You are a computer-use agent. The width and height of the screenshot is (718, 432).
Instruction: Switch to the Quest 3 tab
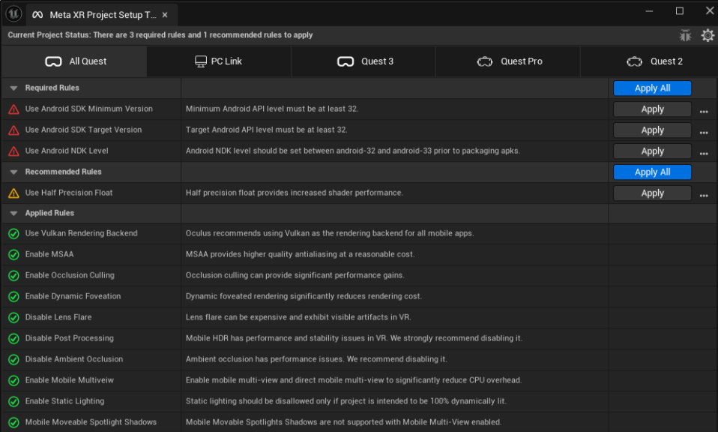[x=363, y=61]
